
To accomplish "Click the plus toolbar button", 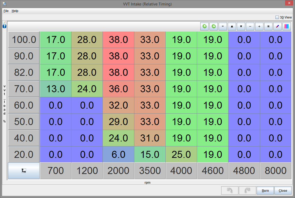I will [x=259, y=26].
